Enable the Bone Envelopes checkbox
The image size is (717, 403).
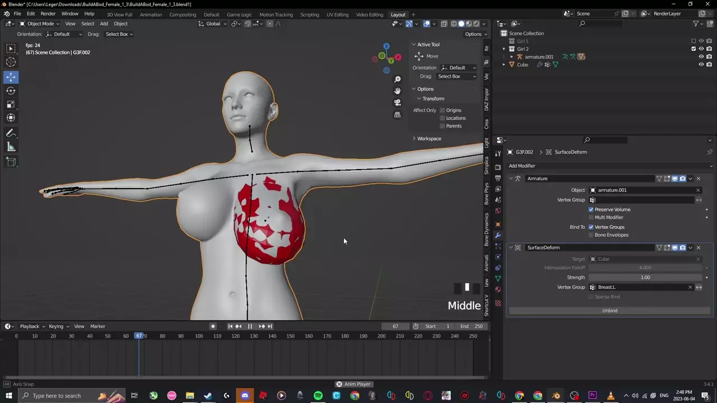pyautogui.click(x=591, y=235)
